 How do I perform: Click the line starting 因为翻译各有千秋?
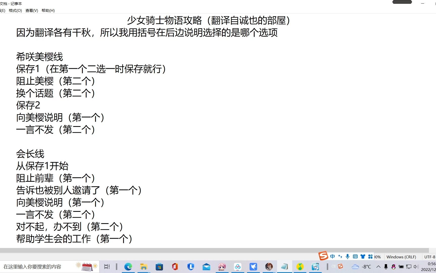coord(147,33)
